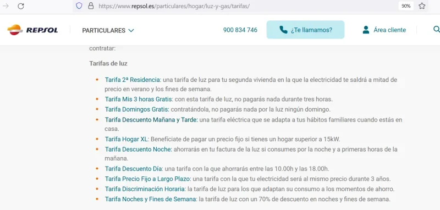Open the Tarifa Descuento Noche link
Viewport: 440px width, 210px height.
[138, 150]
